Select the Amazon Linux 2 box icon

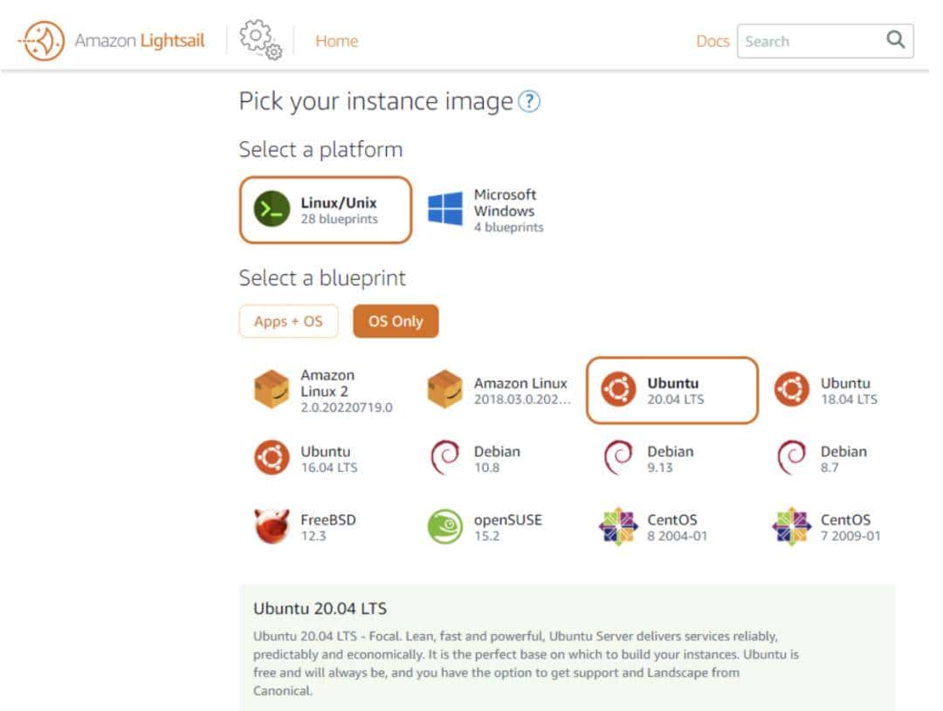(272, 390)
